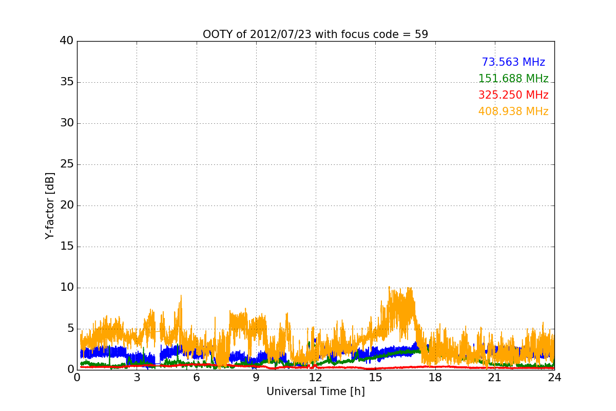Select the blue 73.563 MHz legend label
The height and width of the screenshot is (411, 616).
pos(513,62)
